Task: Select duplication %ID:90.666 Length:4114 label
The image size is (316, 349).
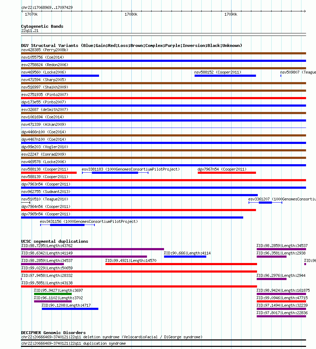Action: (x=187, y=253)
